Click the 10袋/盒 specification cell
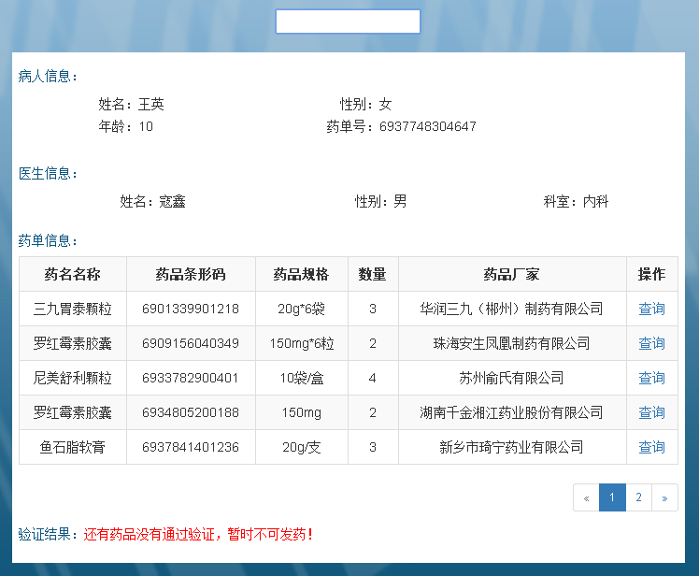Viewport: 699px width, 576px height. [x=301, y=378]
